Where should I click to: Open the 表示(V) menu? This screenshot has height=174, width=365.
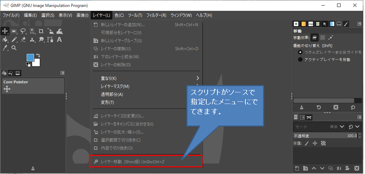pos(65,15)
